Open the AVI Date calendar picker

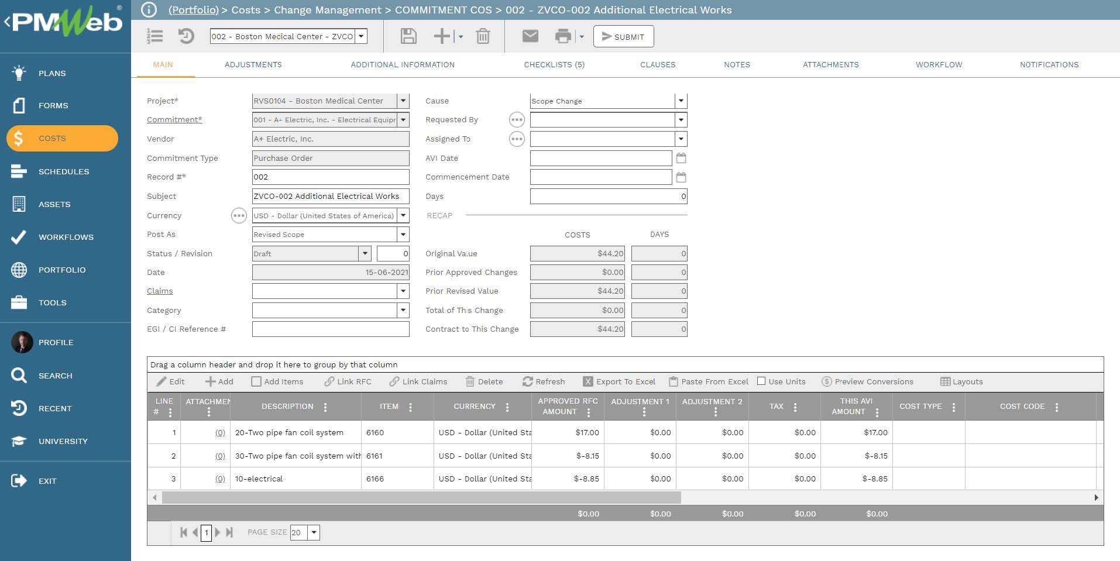pyautogui.click(x=681, y=158)
